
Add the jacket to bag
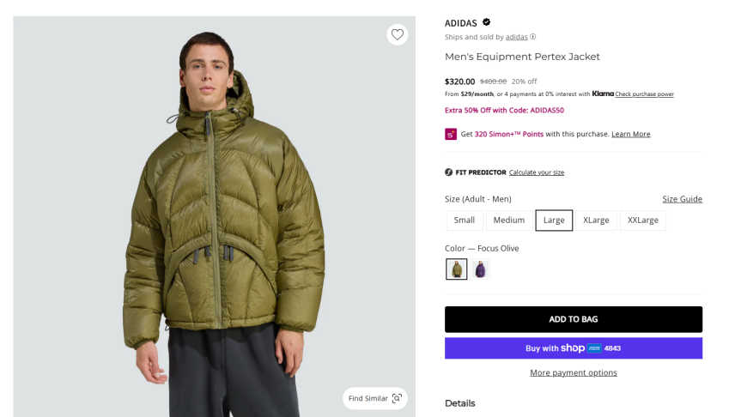coord(573,319)
